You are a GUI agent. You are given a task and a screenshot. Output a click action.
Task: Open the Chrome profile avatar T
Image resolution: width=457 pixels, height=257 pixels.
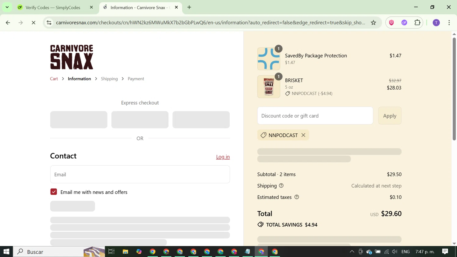coord(436,23)
